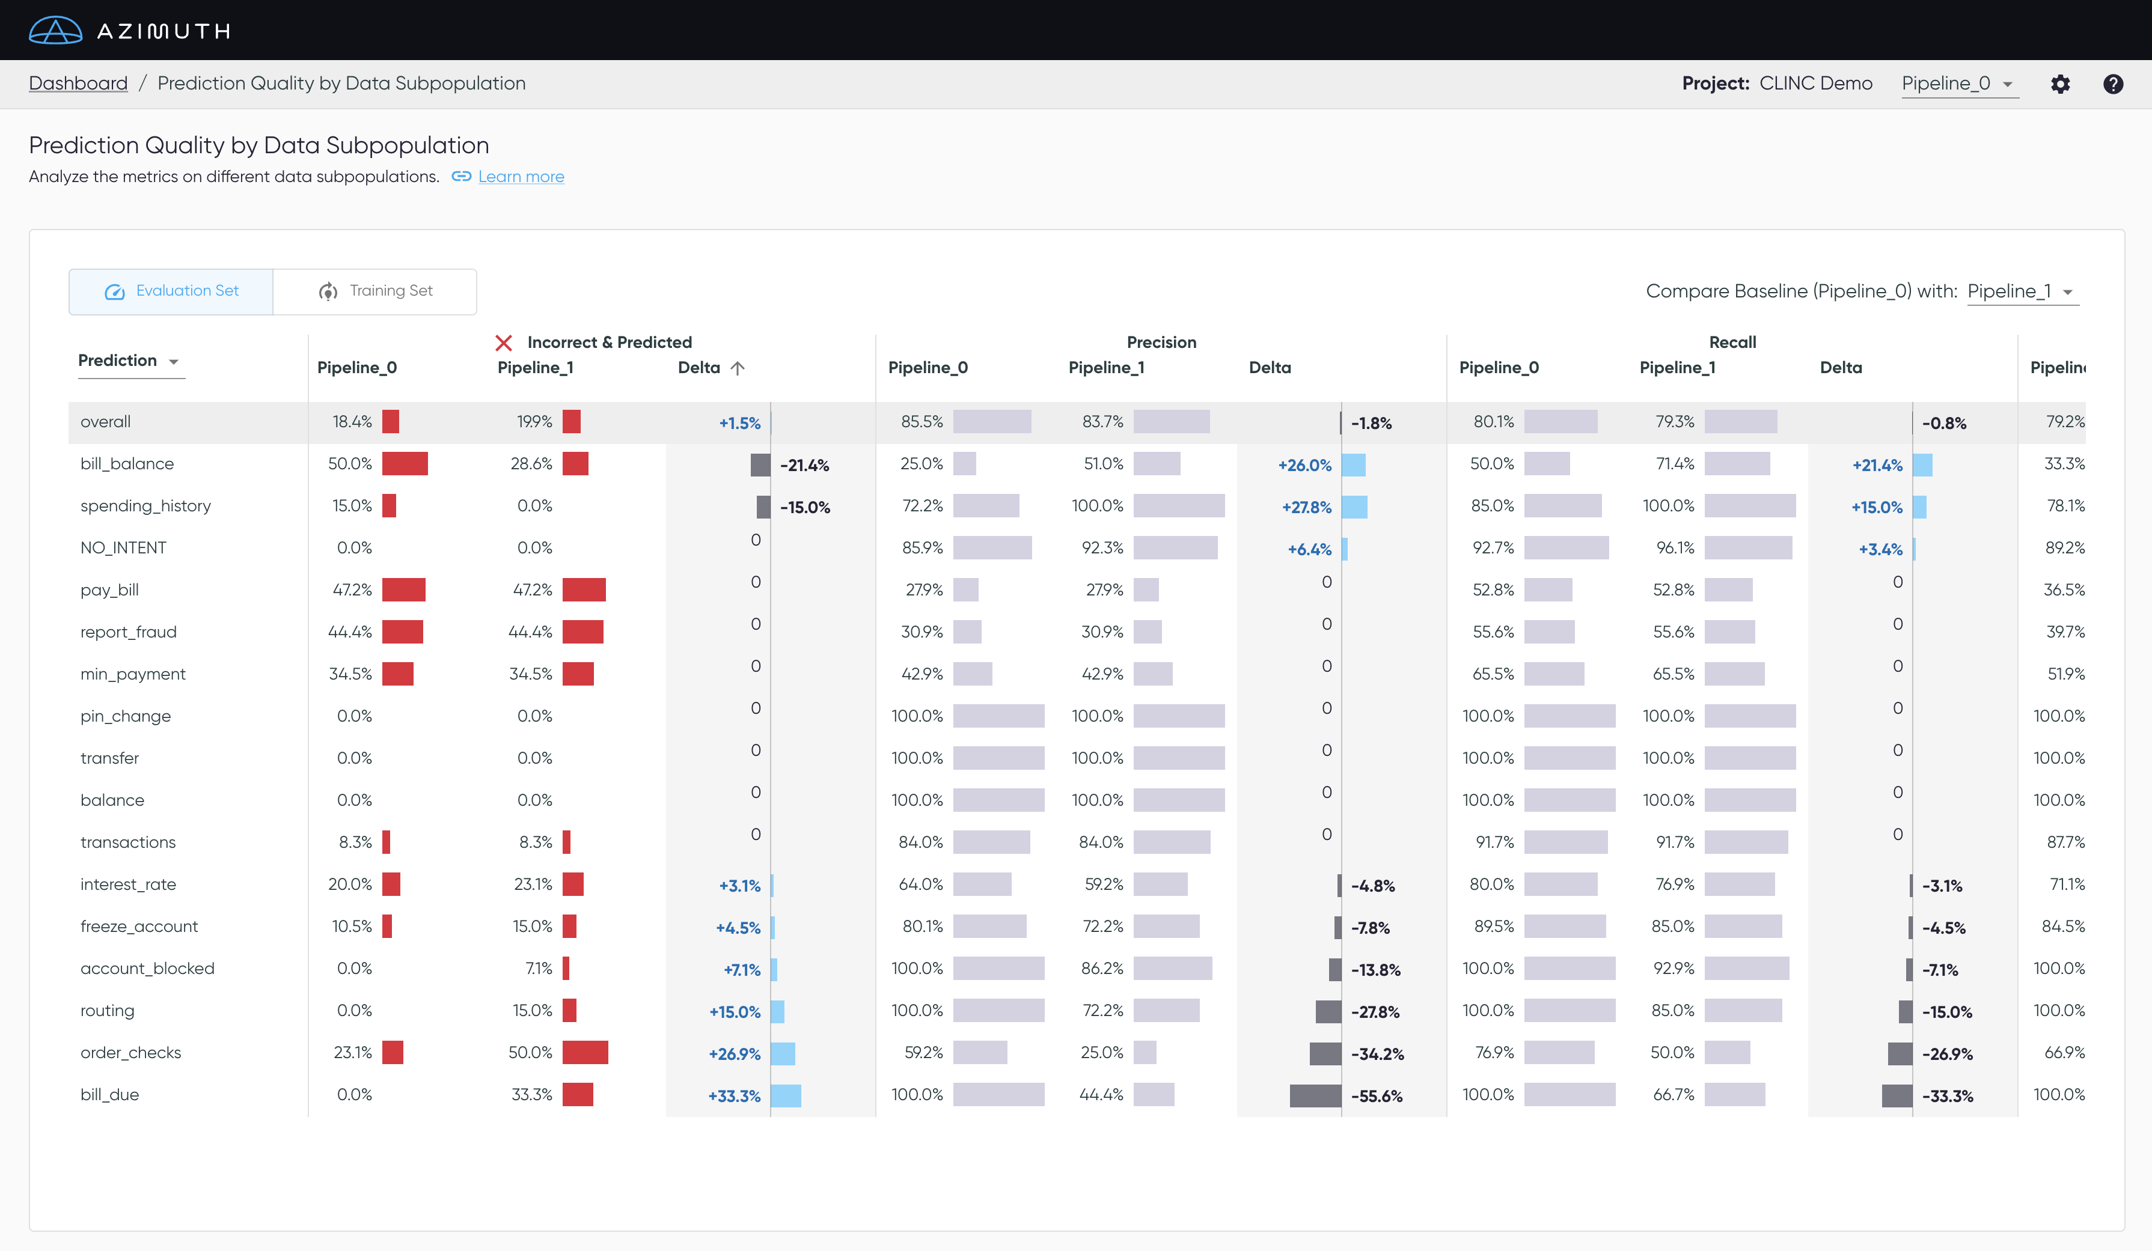
Task: Sort by Recall Delta header
Action: tap(1840, 368)
